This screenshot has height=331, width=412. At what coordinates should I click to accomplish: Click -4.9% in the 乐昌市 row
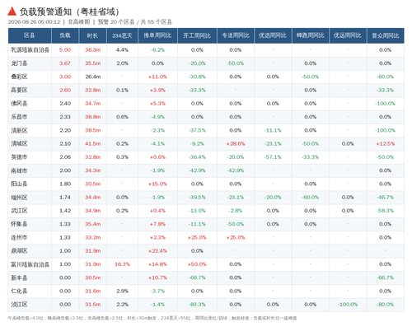(x=157, y=117)
